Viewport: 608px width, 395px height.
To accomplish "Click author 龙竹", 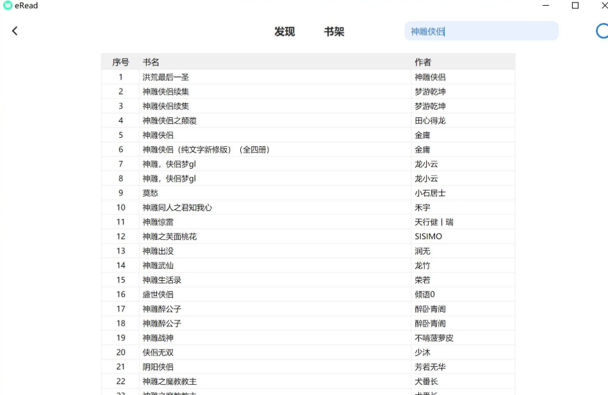I will (x=422, y=265).
